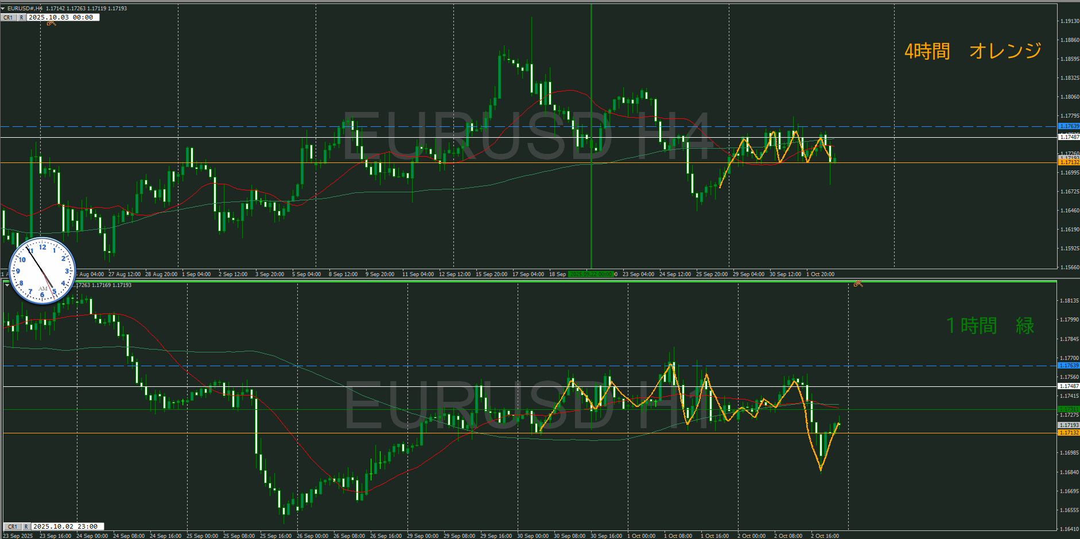Toggle the R button in the H1 chart

(26, 526)
